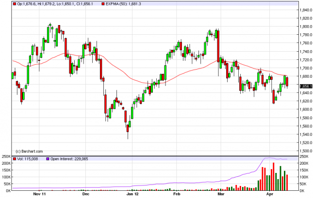The image size is (313, 198).
Task: Select the 'Open Interest: 229,065' legend text
Action: click(69, 159)
